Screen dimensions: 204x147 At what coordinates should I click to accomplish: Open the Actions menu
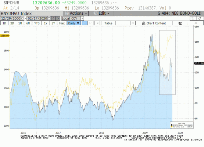click(x=76, y=13)
